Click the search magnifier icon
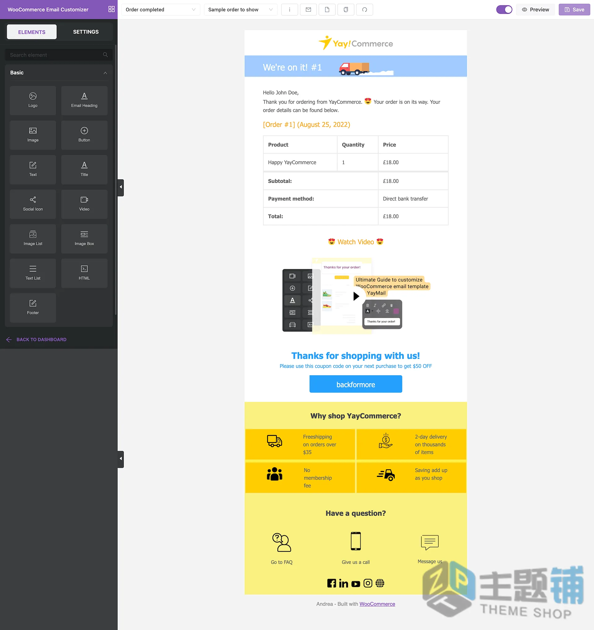The width and height of the screenshot is (594, 630). 105,55
